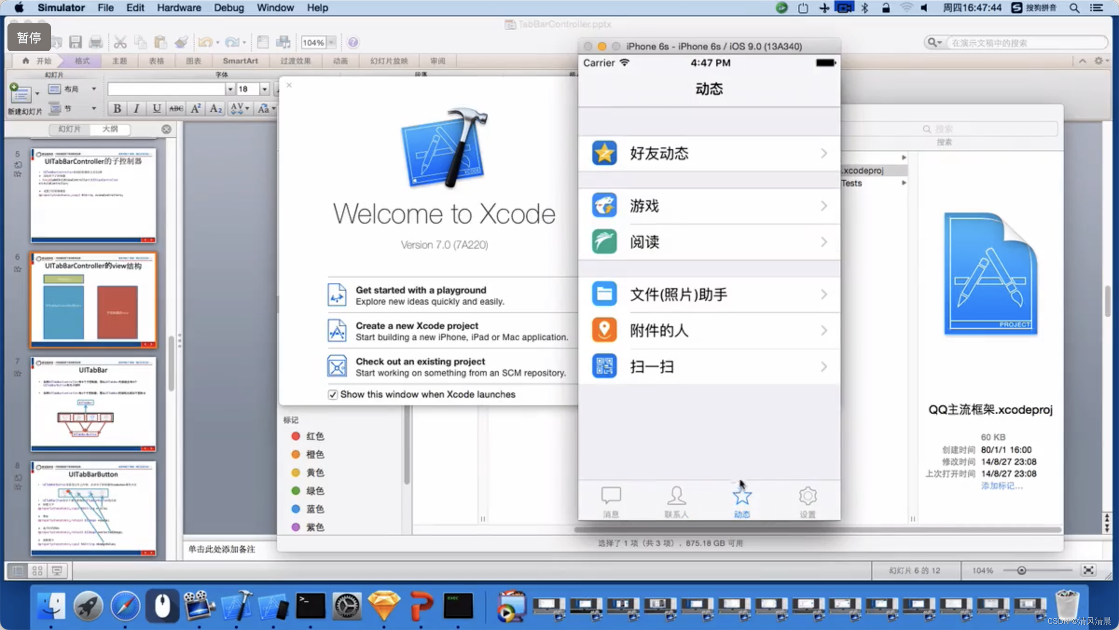
Task: Toggle Strikethrough ABC button
Action: coord(176,109)
